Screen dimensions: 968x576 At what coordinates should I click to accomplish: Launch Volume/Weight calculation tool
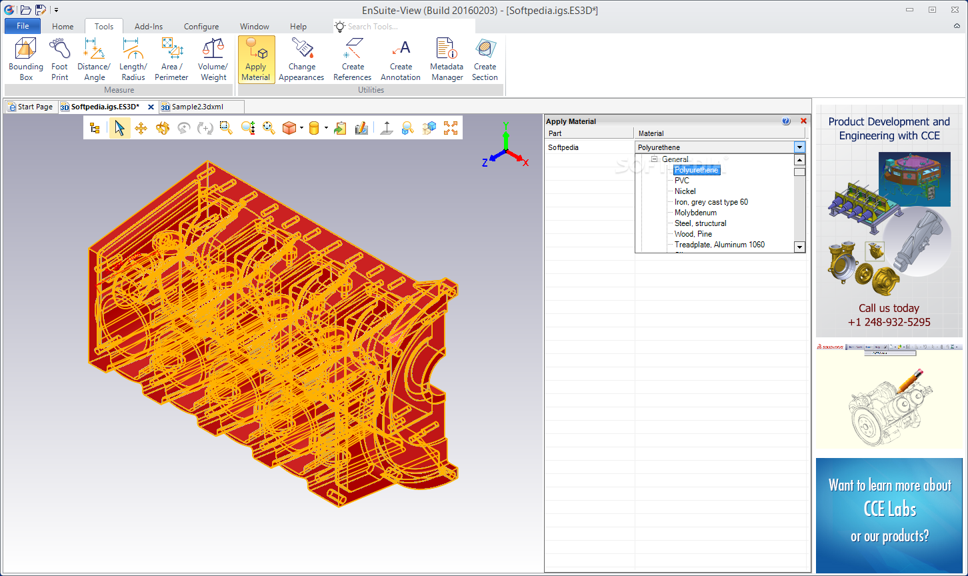pyautogui.click(x=213, y=59)
